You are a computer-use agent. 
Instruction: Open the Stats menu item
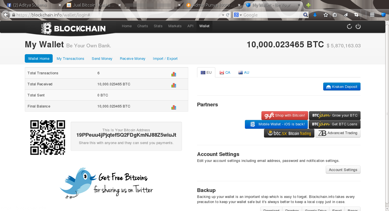(x=158, y=26)
